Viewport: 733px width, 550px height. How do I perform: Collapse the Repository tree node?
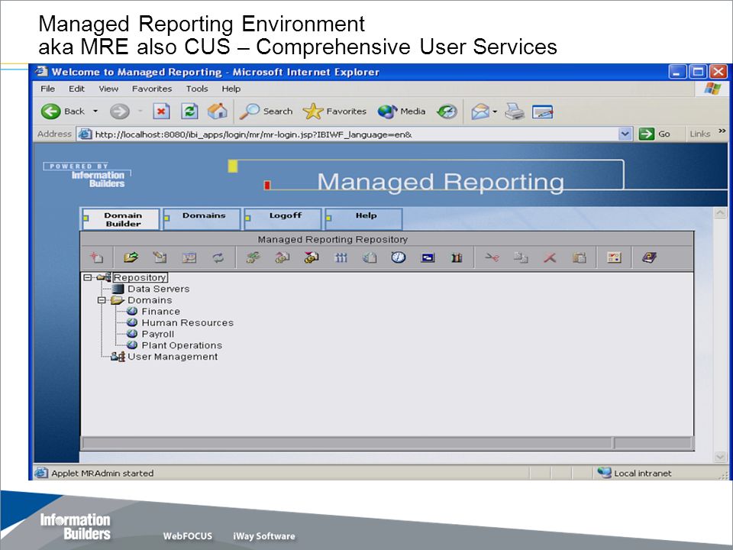point(87,277)
